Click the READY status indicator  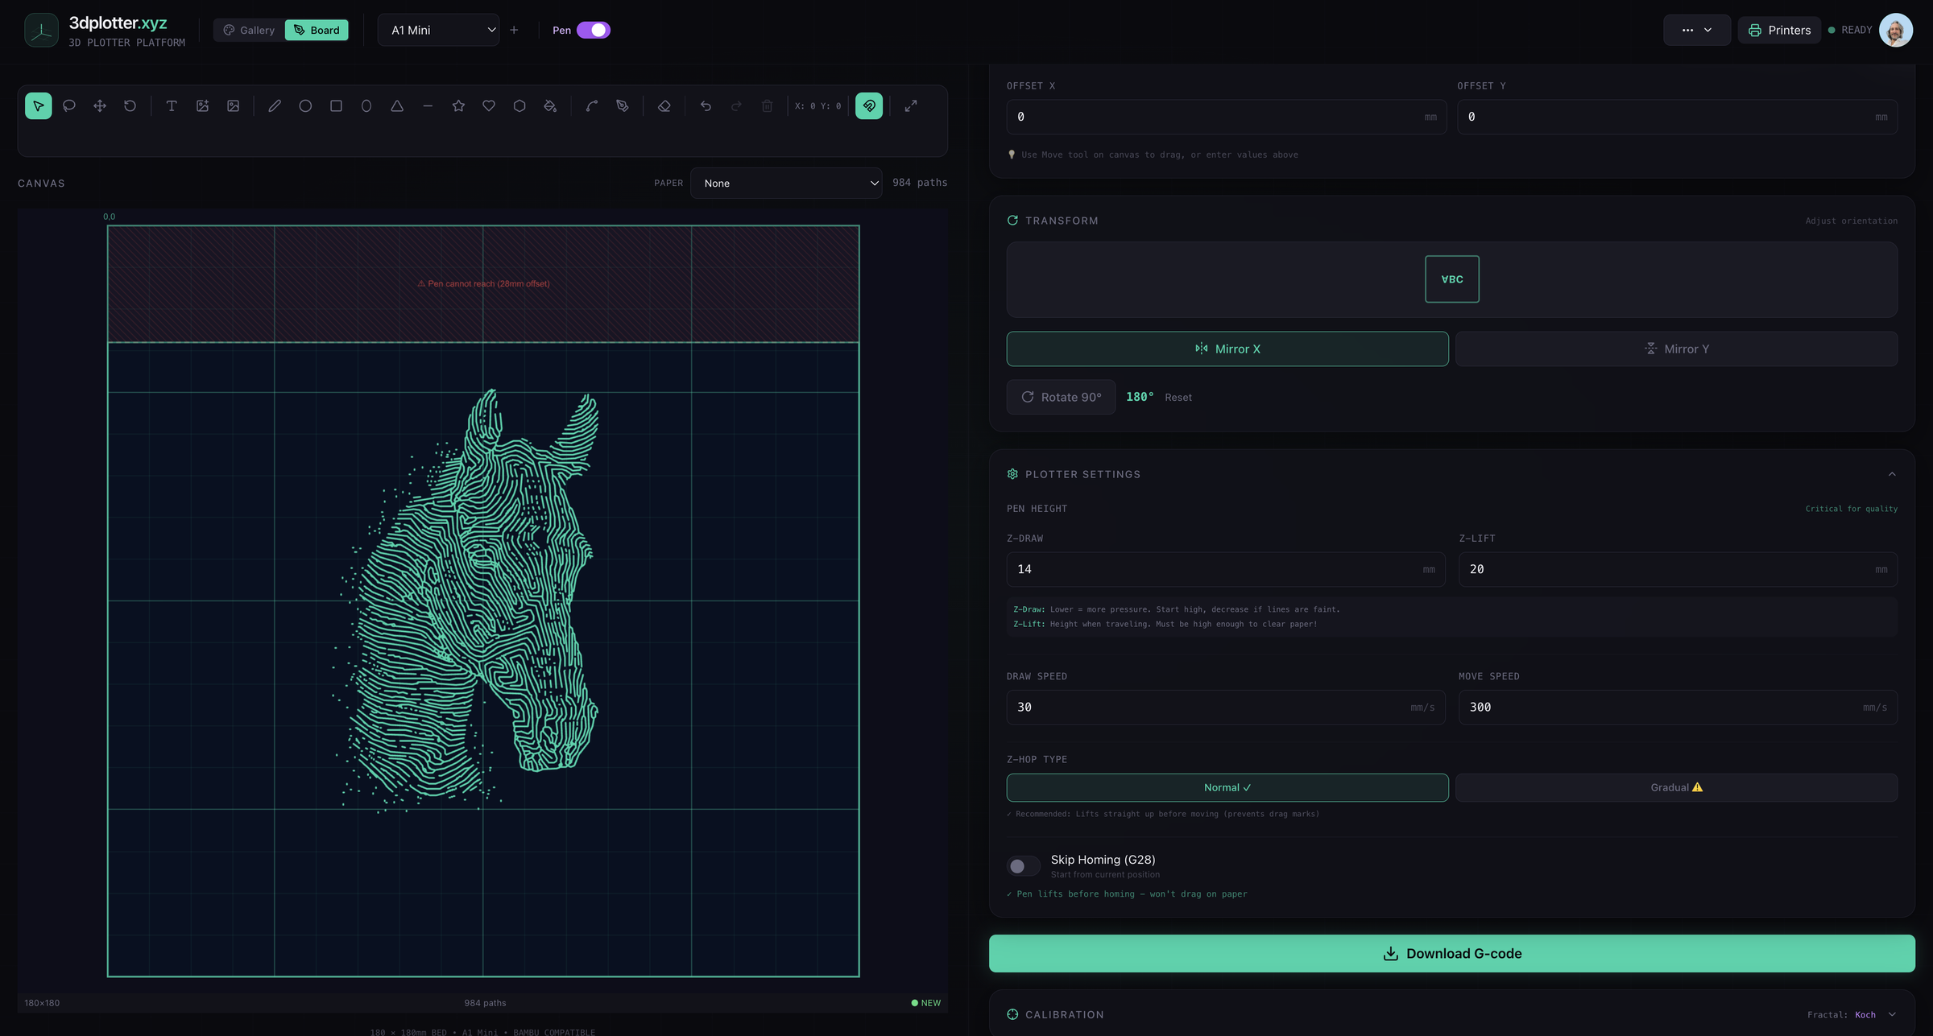coord(1850,31)
